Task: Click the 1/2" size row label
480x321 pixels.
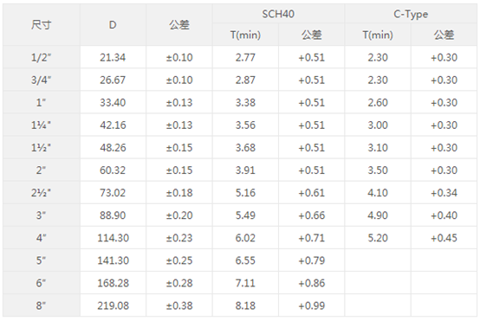Action: 42,57
